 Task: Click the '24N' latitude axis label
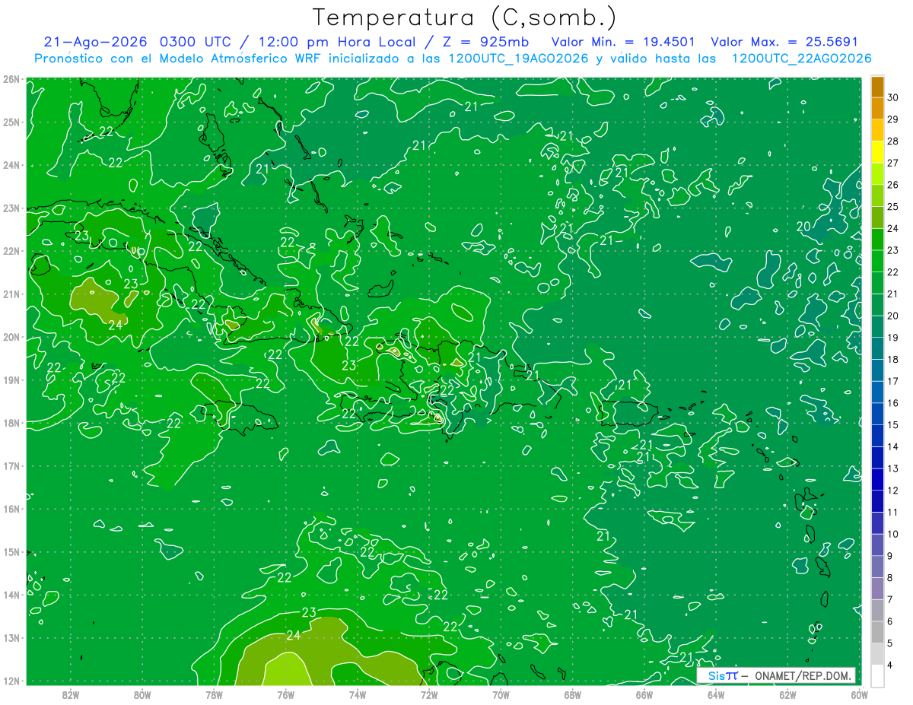click(11, 165)
